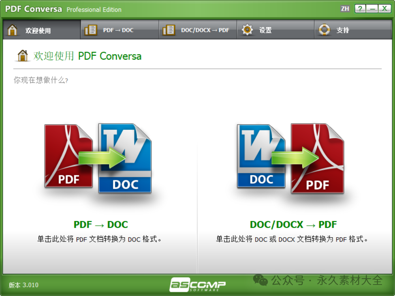
Task: Click the document icon beside DOC/DOCX → PDF tab
Action: [169, 30]
